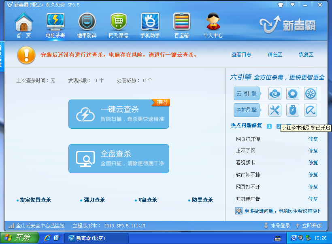Toggle the first cloud engine icon
The width and height of the screenshot is (332, 244).
click(x=275, y=93)
